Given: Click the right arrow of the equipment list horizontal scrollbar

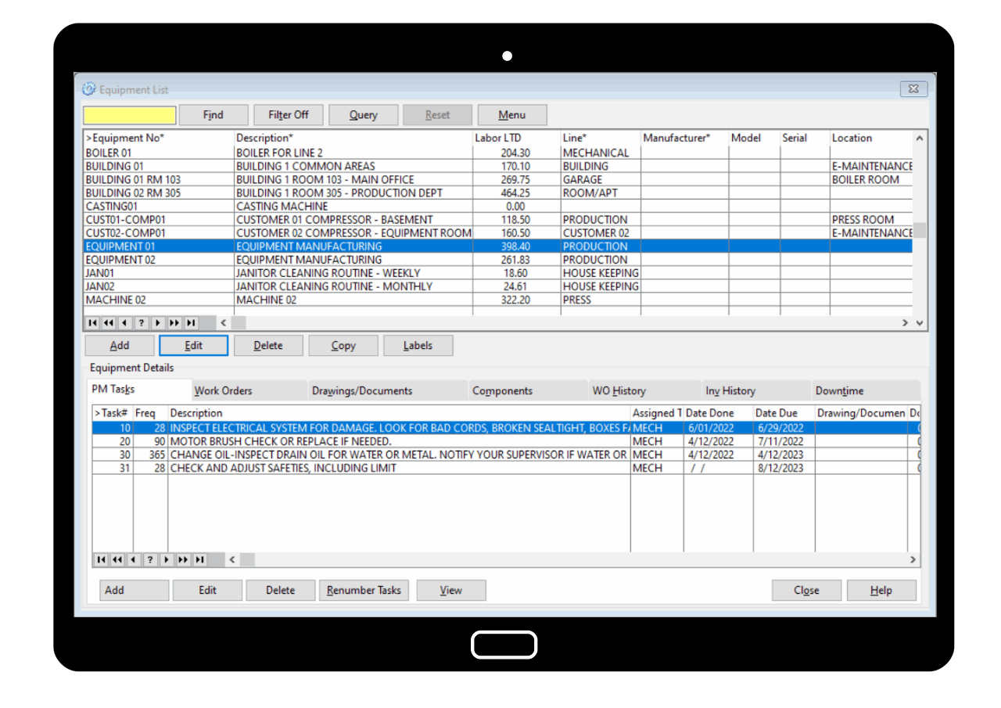Looking at the screenshot, I should tap(904, 322).
